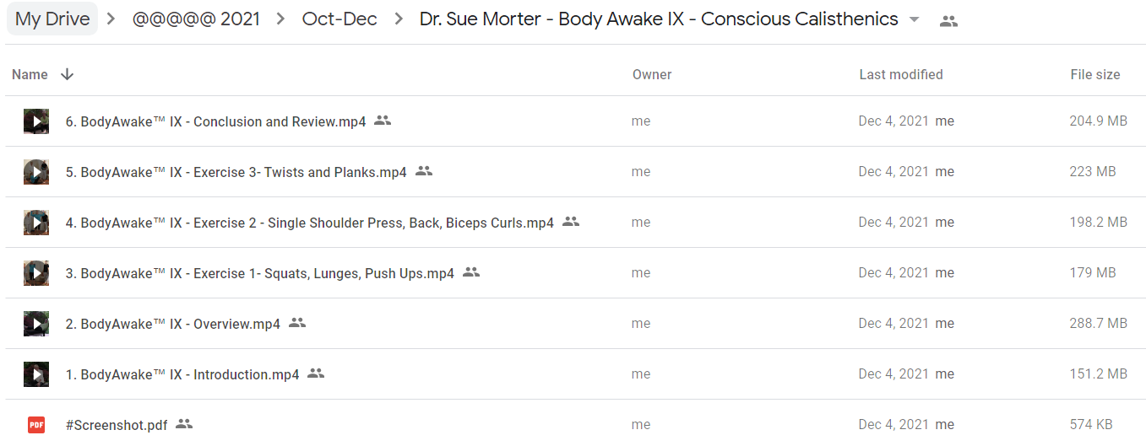Click PDF icon next to #Screenshot.pdf
The height and width of the screenshot is (446, 1146).
coord(36,425)
